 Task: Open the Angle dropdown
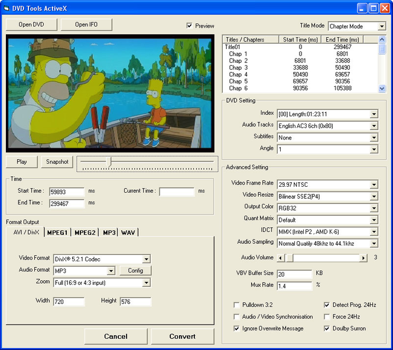[x=327, y=150]
